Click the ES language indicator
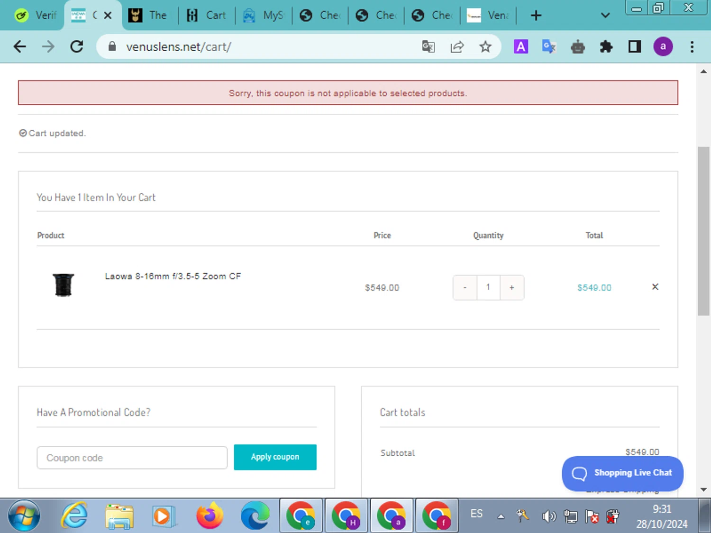The height and width of the screenshot is (533, 711). (x=476, y=514)
